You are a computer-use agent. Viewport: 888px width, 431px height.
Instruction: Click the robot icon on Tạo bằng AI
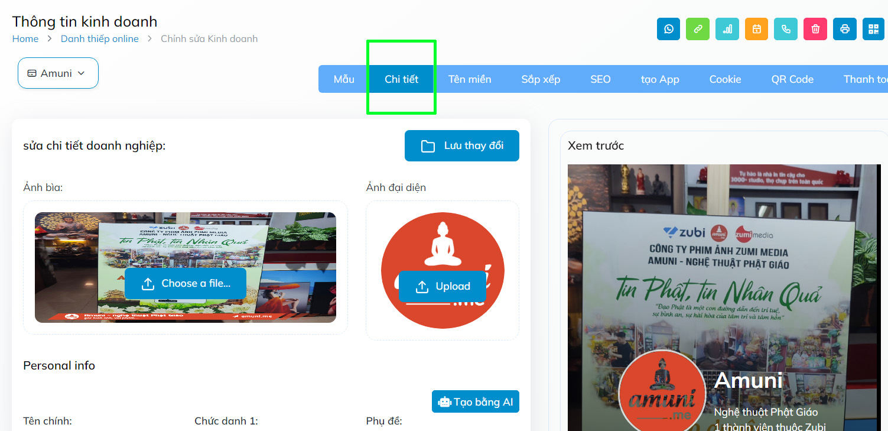point(444,402)
